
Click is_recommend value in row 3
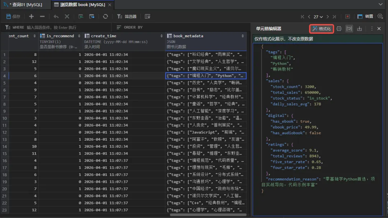[60, 69]
